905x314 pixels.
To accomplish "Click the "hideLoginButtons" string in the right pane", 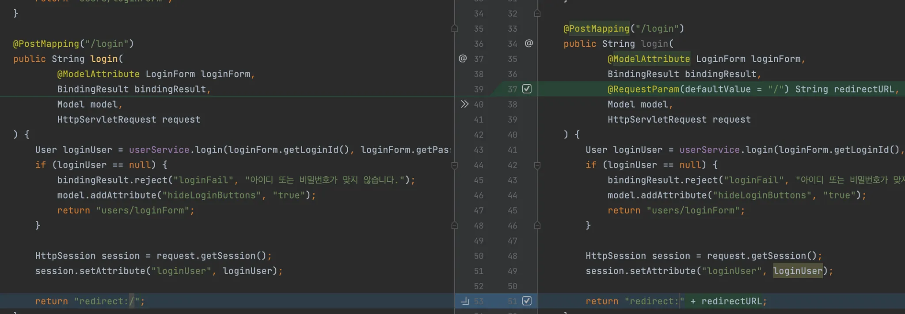I will [x=762, y=195].
